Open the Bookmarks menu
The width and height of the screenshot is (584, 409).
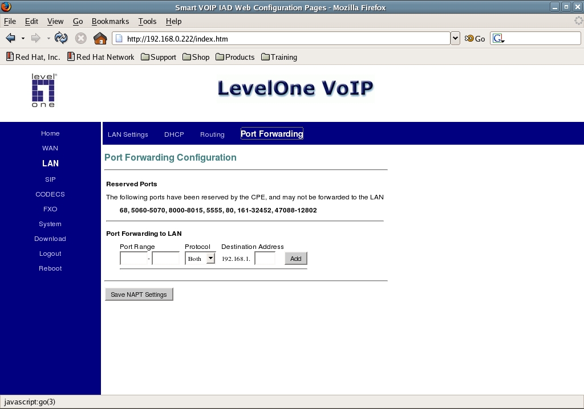click(110, 21)
